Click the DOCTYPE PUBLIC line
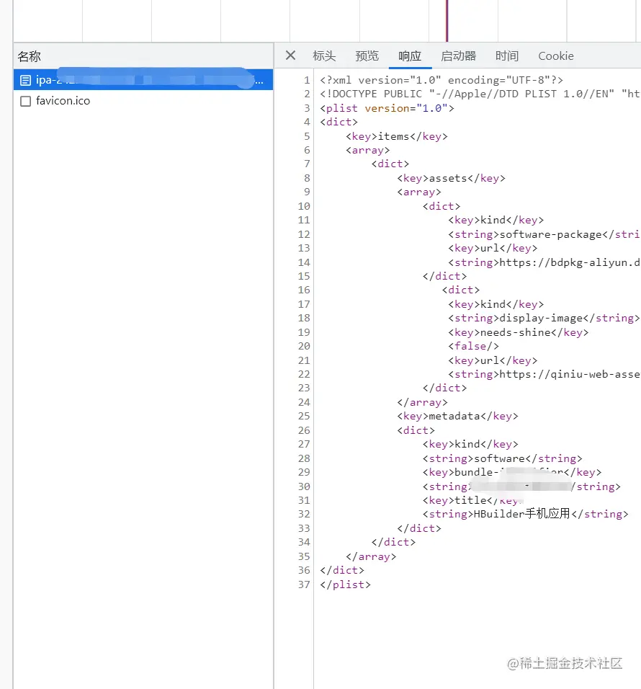641x689 pixels. point(480,94)
